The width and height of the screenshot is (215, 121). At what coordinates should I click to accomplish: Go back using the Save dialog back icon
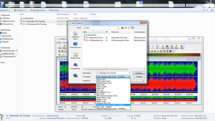tap(122, 28)
